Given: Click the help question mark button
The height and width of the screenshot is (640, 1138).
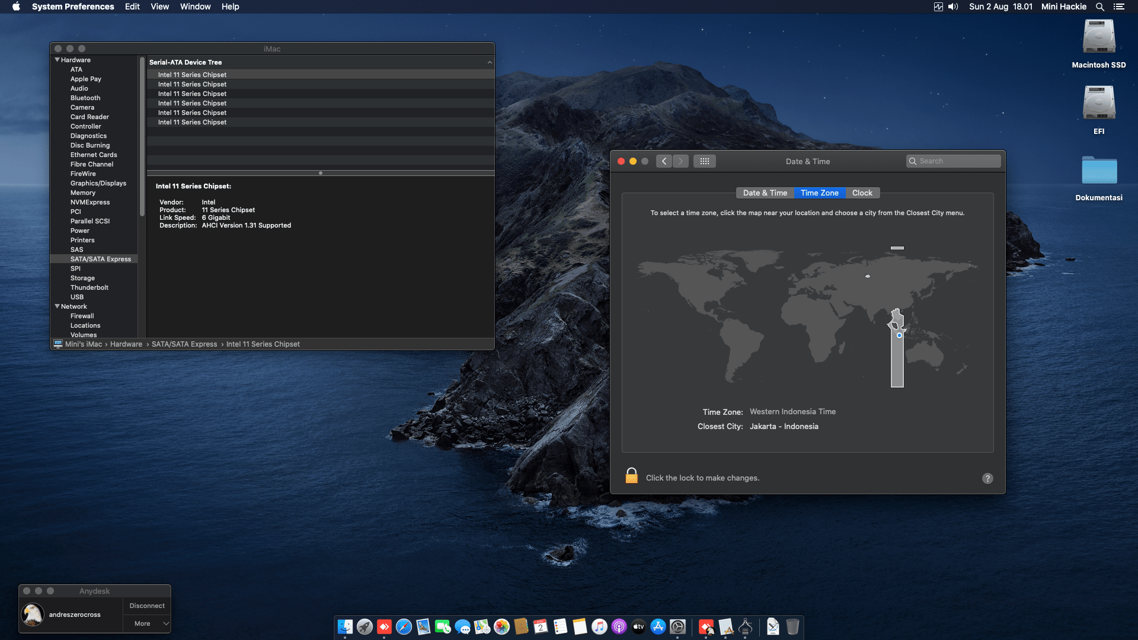Looking at the screenshot, I should [987, 478].
